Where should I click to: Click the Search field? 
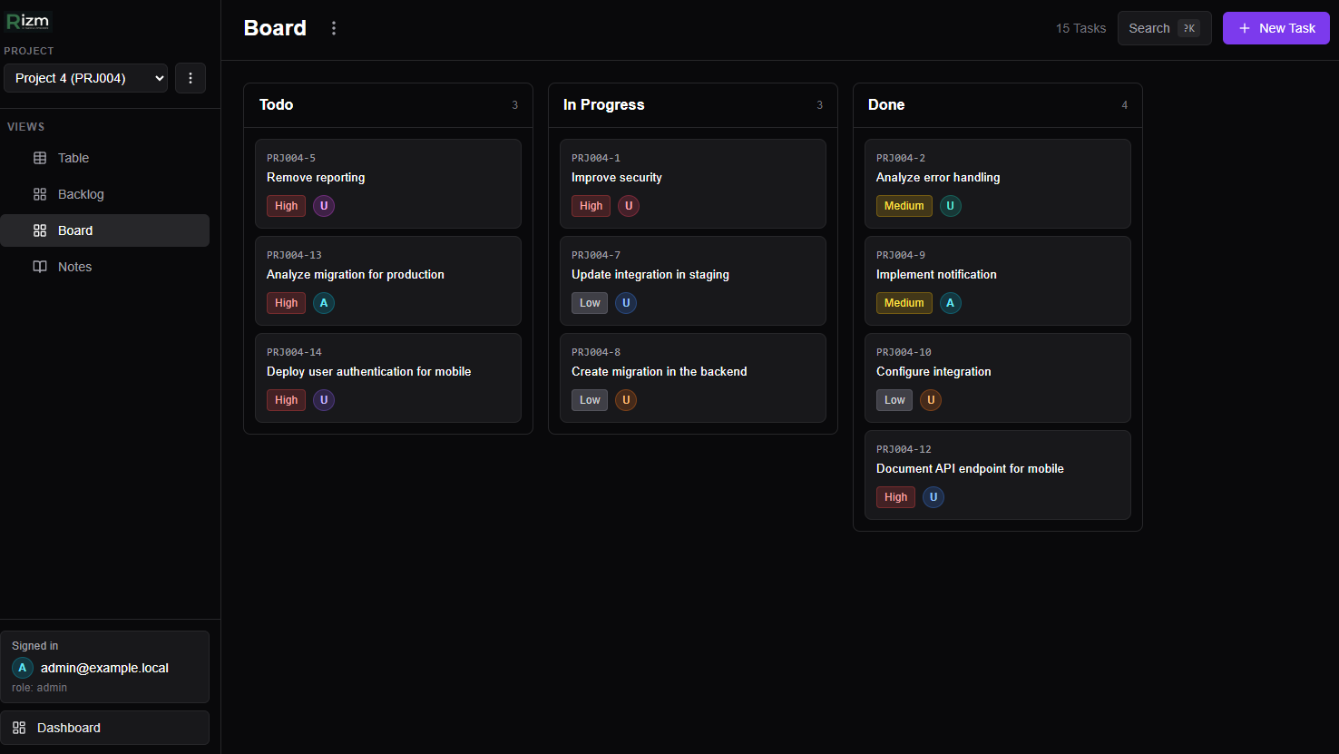click(x=1164, y=28)
